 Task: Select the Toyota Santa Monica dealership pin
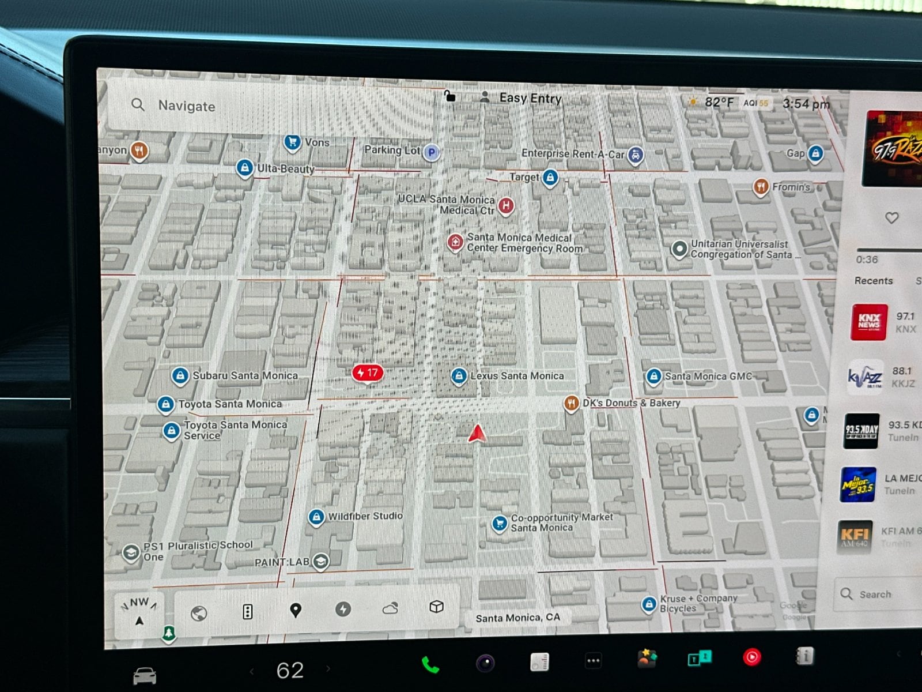(166, 404)
